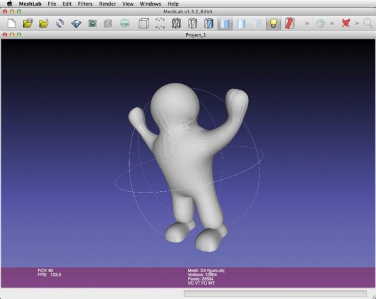Screen dimensions: 376x299
Task: Click the Reload mesh arrows icon
Action: click(60, 23)
